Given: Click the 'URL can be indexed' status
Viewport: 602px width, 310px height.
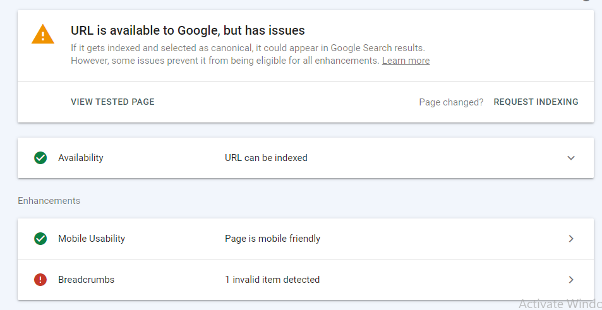Looking at the screenshot, I should [x=266, y=158].
